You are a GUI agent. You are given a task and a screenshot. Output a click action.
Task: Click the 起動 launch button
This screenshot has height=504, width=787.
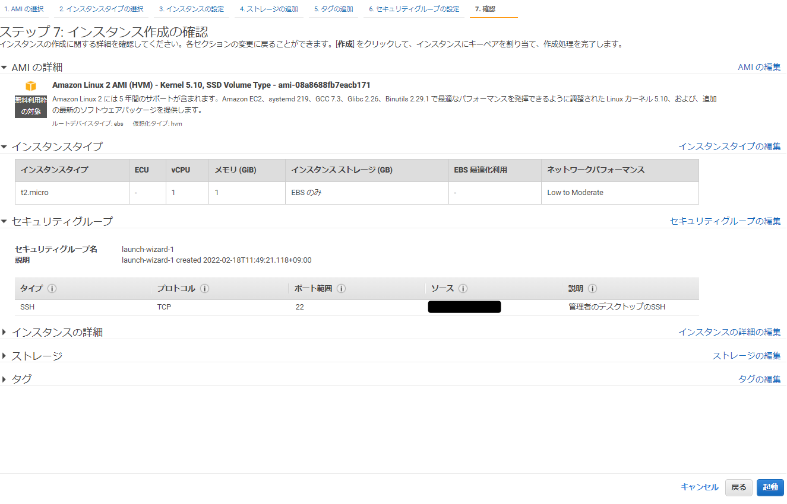click(x=770, y=487)
